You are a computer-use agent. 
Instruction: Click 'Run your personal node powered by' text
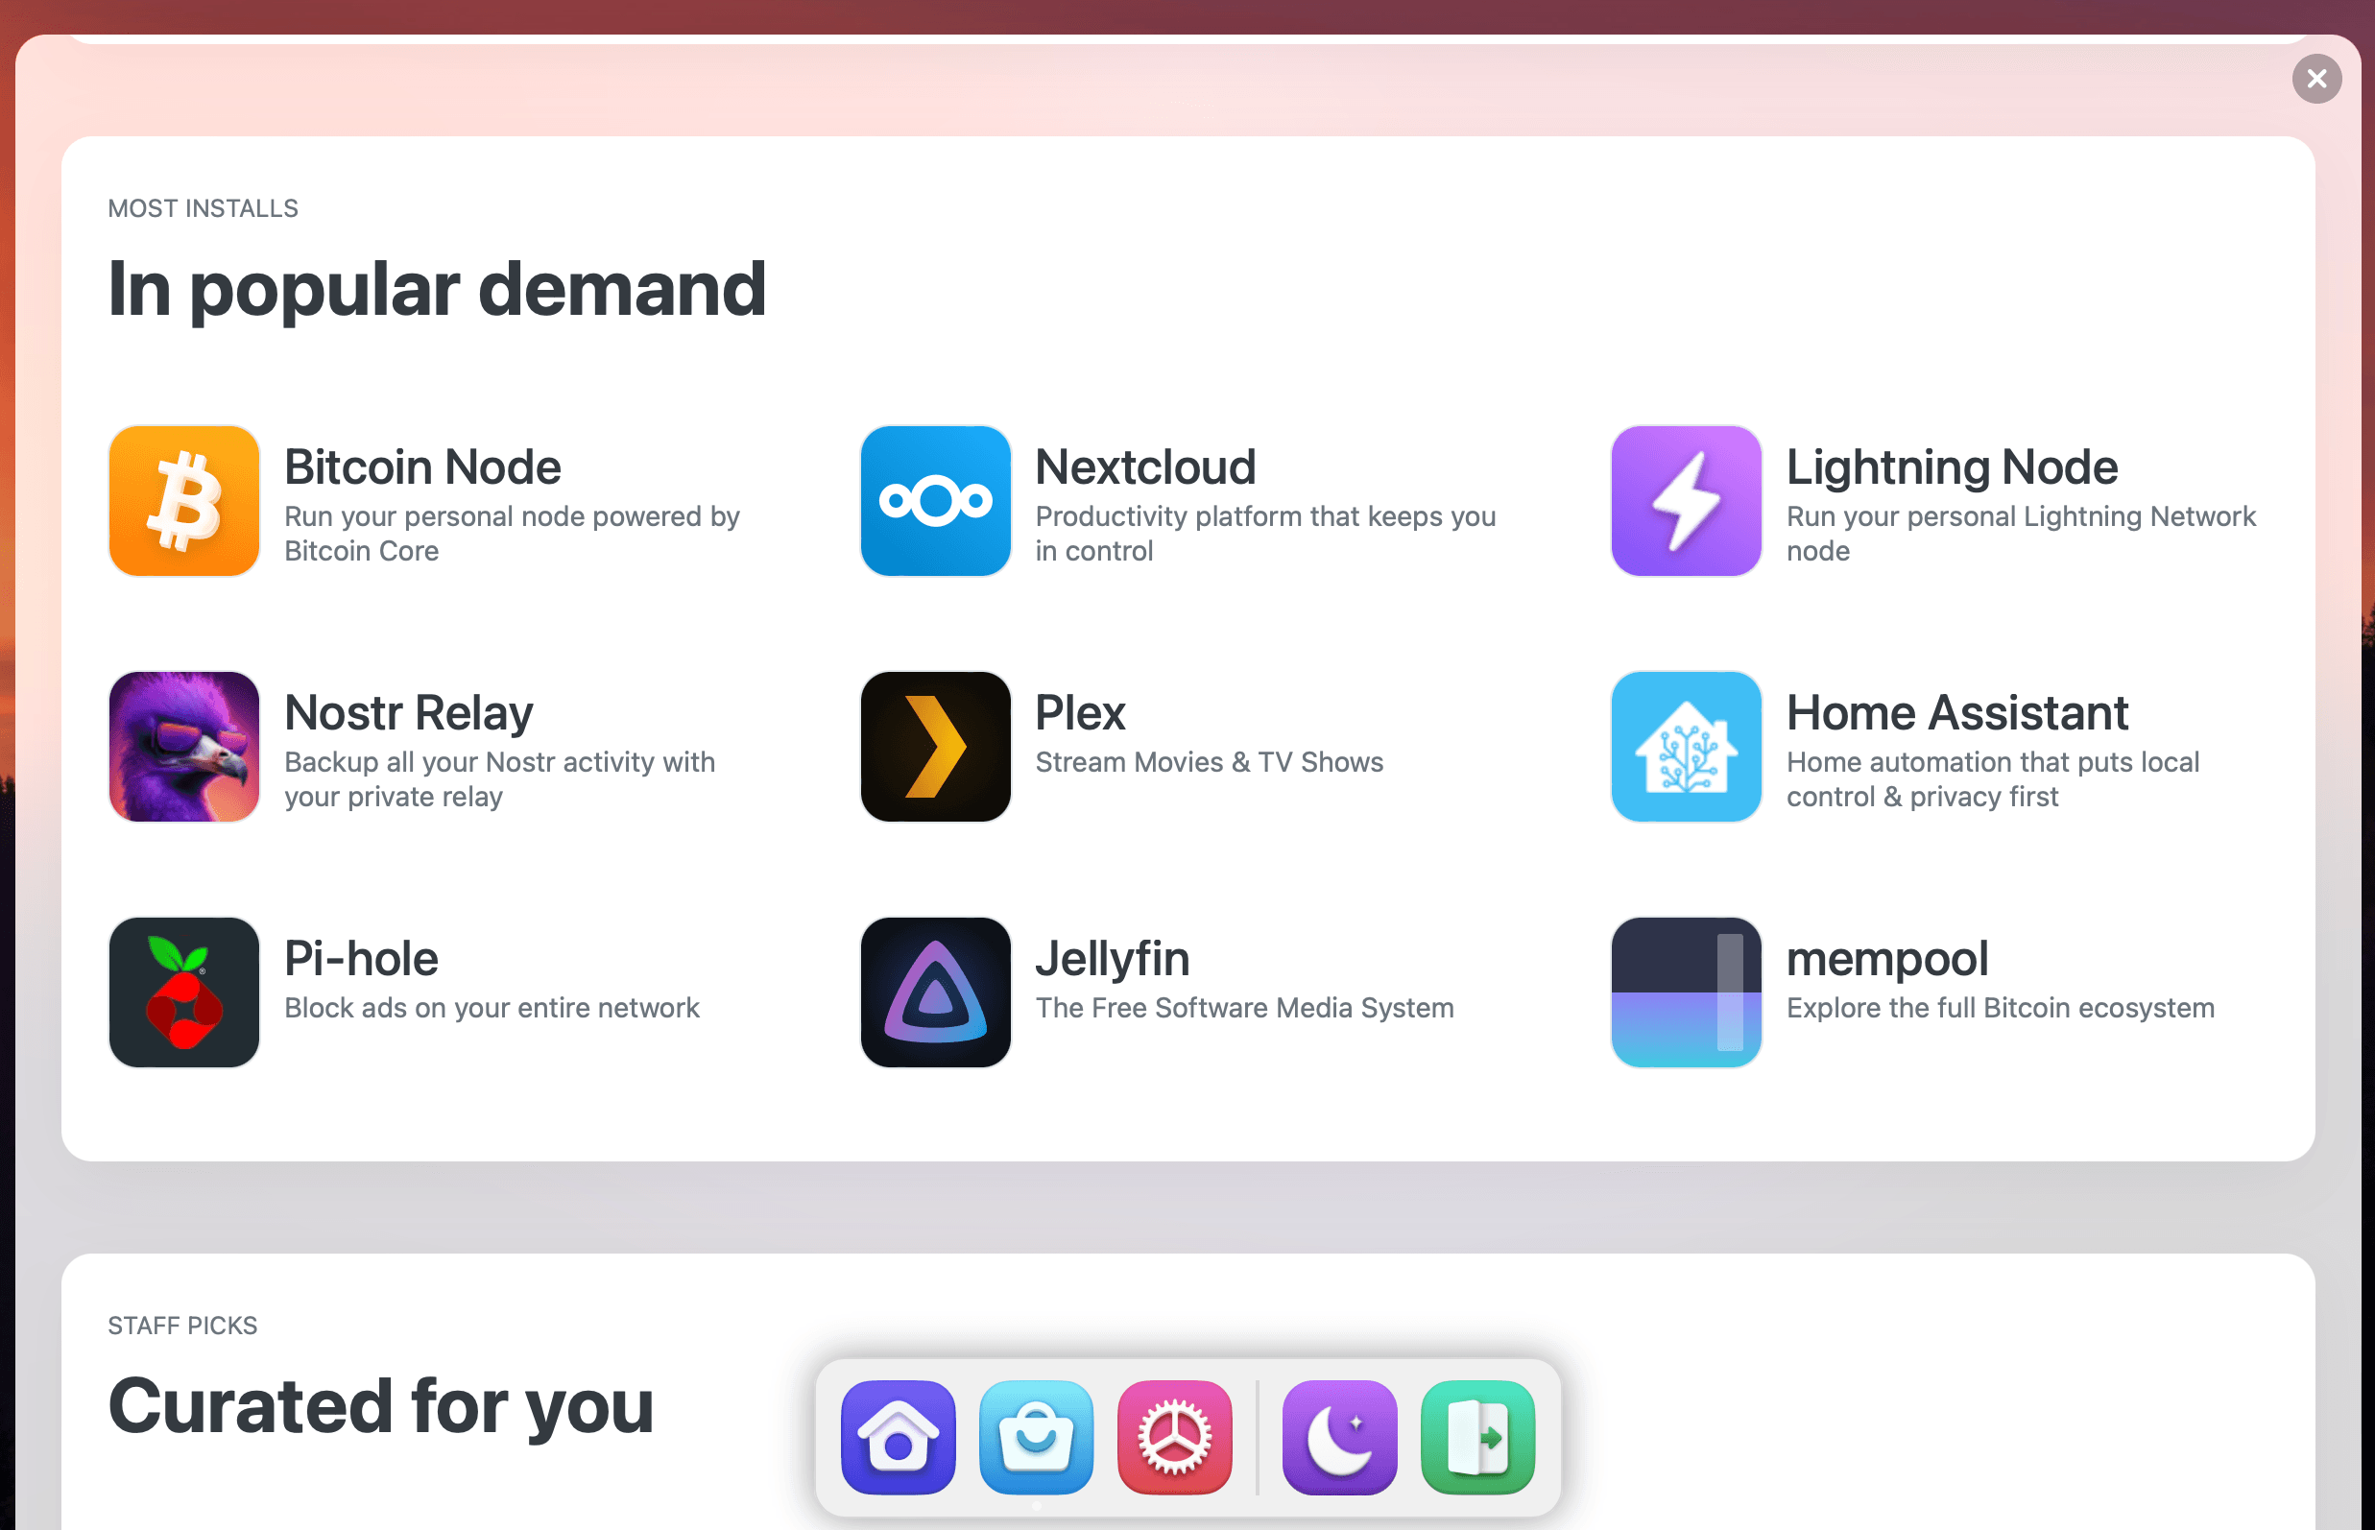point(512,516)
